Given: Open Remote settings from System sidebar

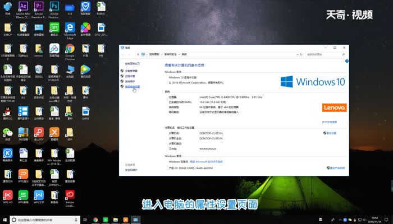Looking at the screenshot, I should point(130,76).
